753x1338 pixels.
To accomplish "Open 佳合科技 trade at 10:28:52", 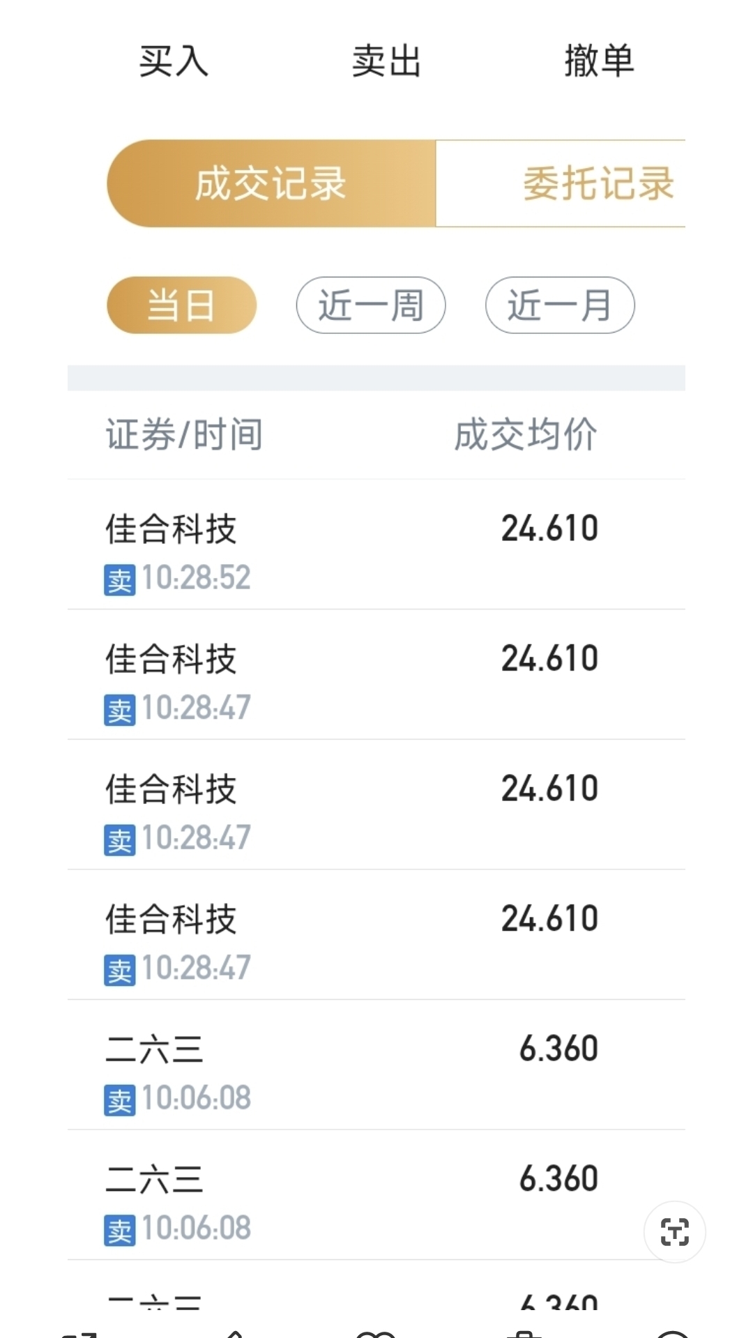I will point(376,545).
